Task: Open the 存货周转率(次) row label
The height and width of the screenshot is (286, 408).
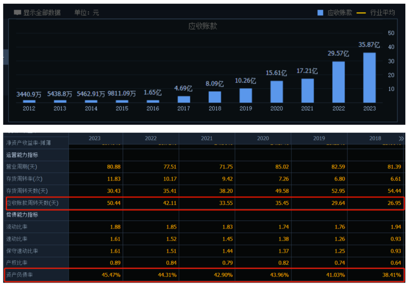Action: (x=24, y=179)
